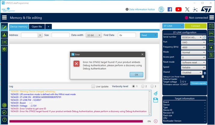Open the ST-LINK interface dropdown
The image size is (215, 125).
point(173,26)
